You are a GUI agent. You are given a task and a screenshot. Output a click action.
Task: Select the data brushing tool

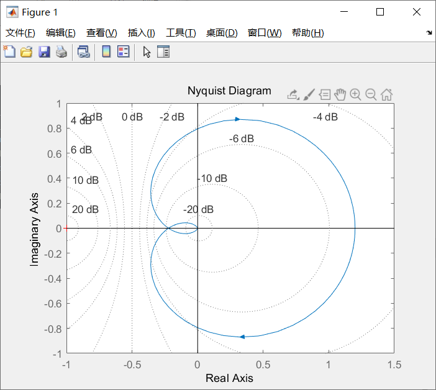(309, 95)
